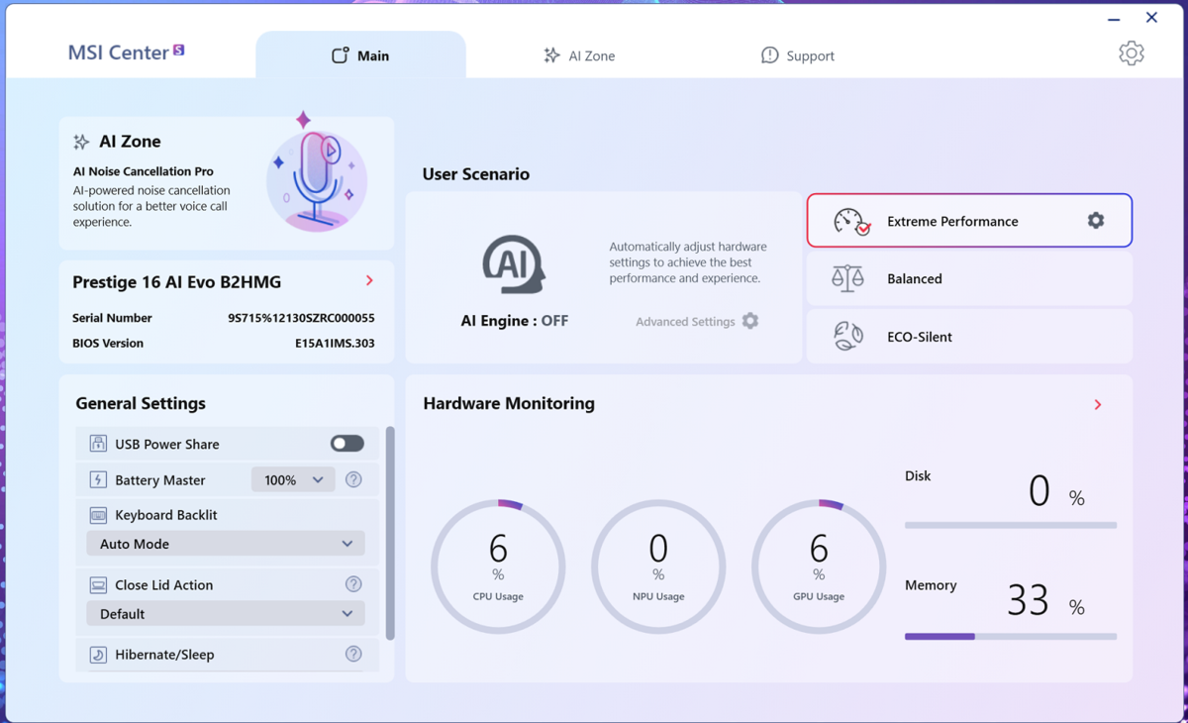Viewport: 1188px width, 723px height.
Task: Open the Close Lid Action Default dropdown
Action: tap(226, 614)
